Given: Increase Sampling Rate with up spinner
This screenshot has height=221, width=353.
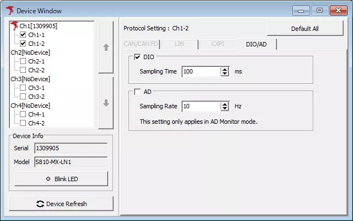Looking at the screenshot, I should (224, 104).
